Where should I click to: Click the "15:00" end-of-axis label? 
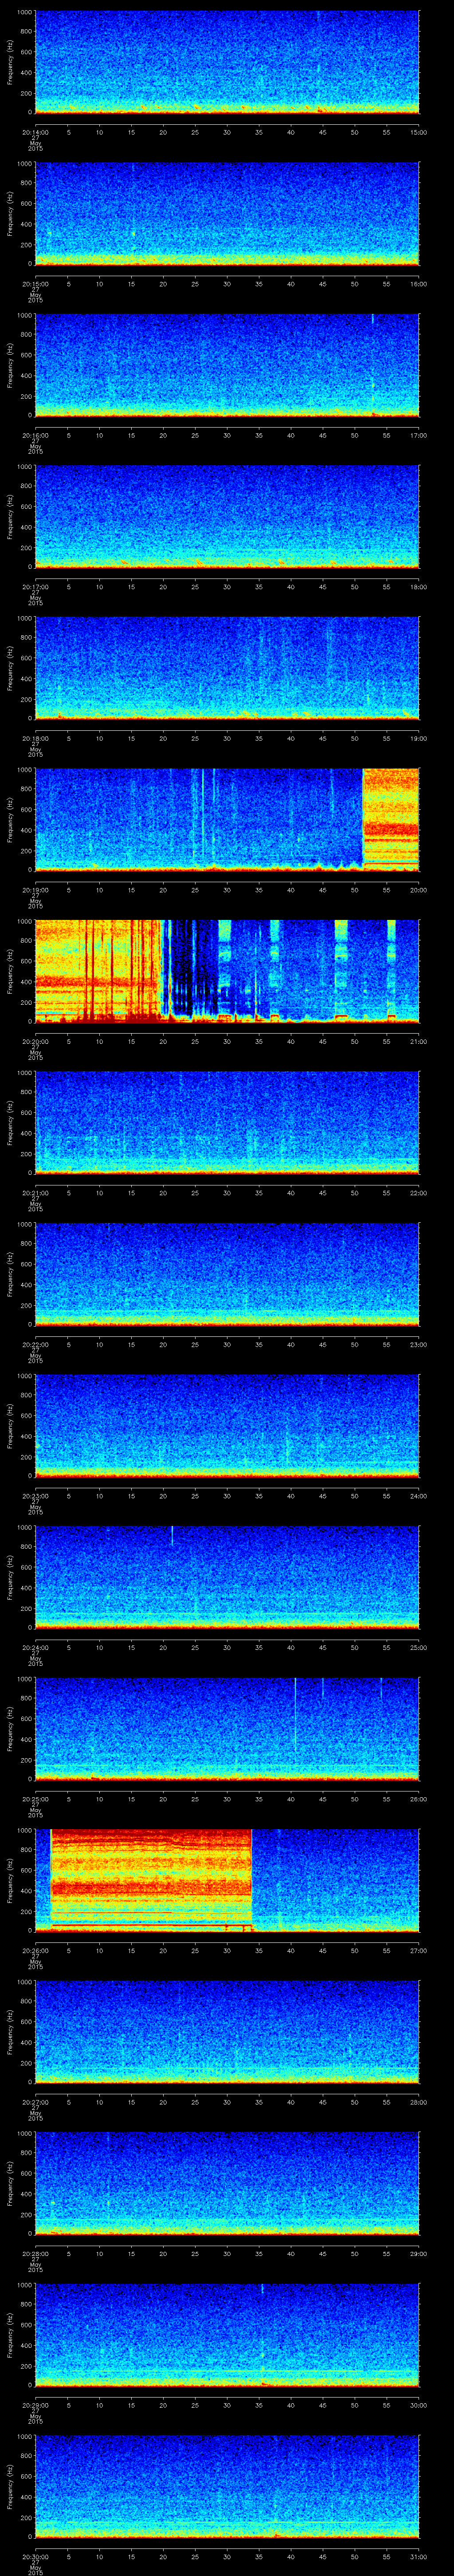click(419, 132)
